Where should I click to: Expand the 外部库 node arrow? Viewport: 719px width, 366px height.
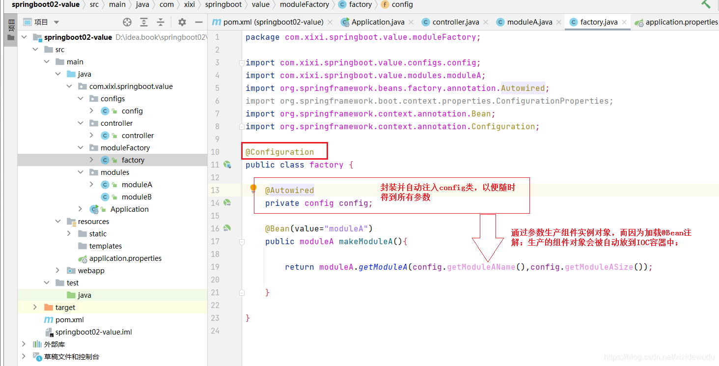(x=24, y=344)
